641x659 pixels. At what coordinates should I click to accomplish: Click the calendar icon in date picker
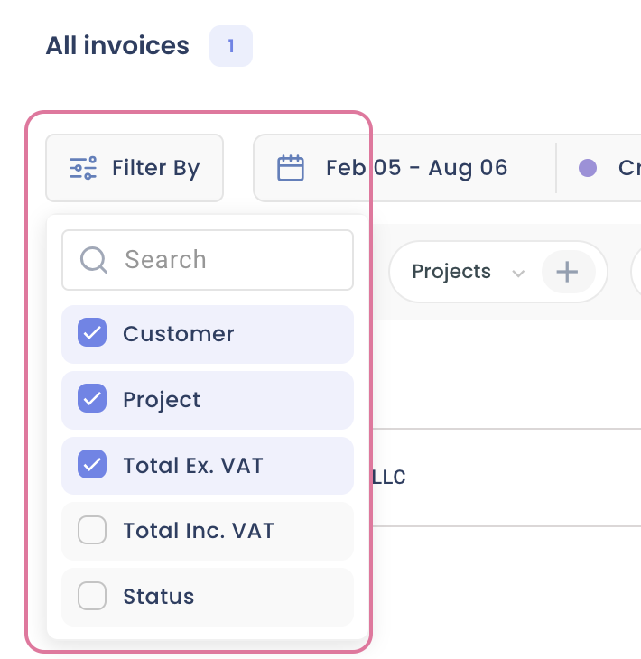click(x=290, y=168)
